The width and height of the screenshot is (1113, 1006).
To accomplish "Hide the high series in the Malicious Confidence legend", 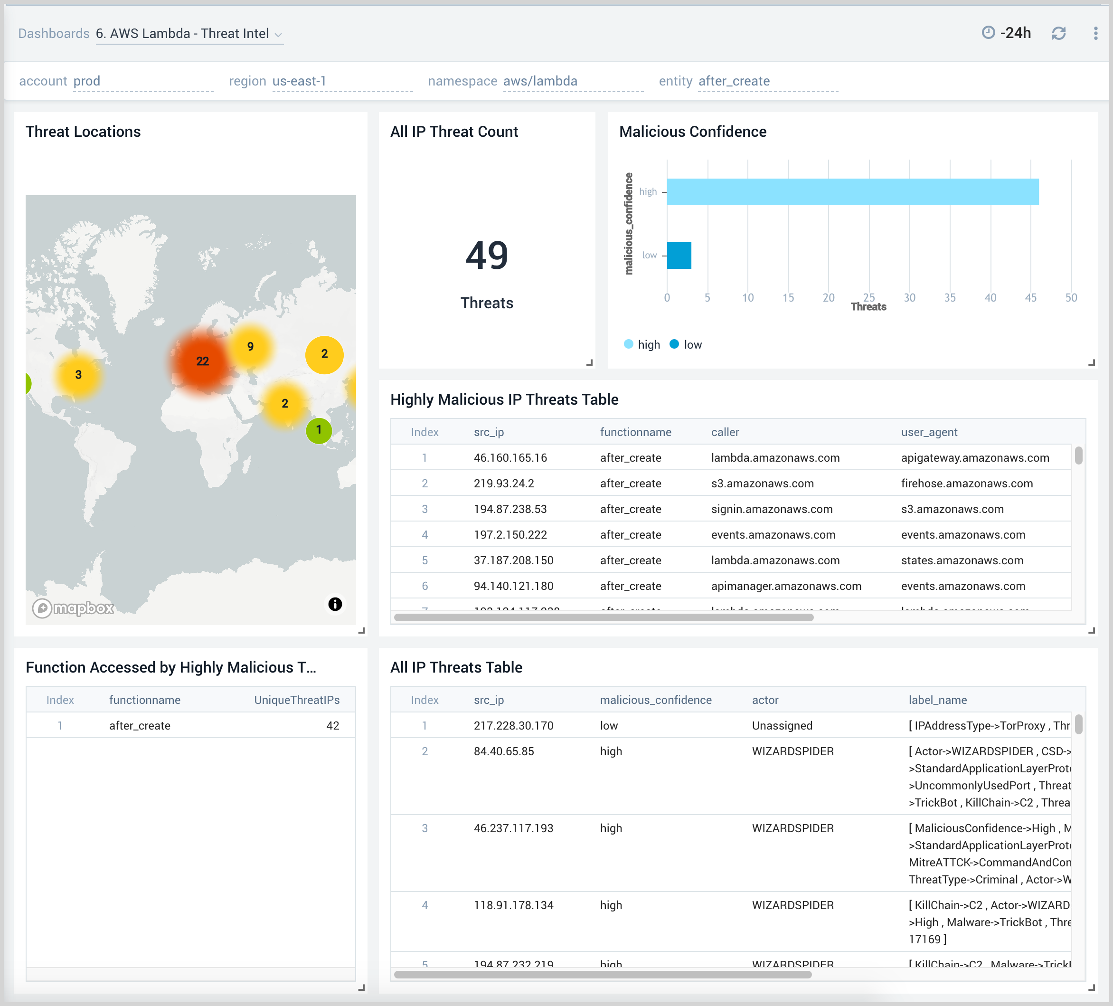I will 642,344.
